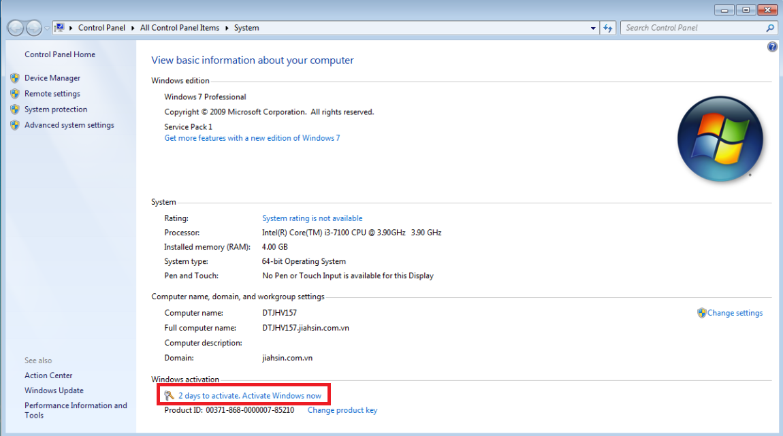
Task: Open Control Panel Home
Action: click(x=60, y=54)
